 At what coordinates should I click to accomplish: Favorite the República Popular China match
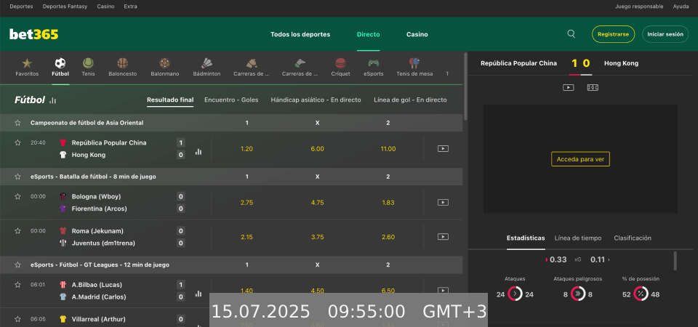click(x=17, y=143)
